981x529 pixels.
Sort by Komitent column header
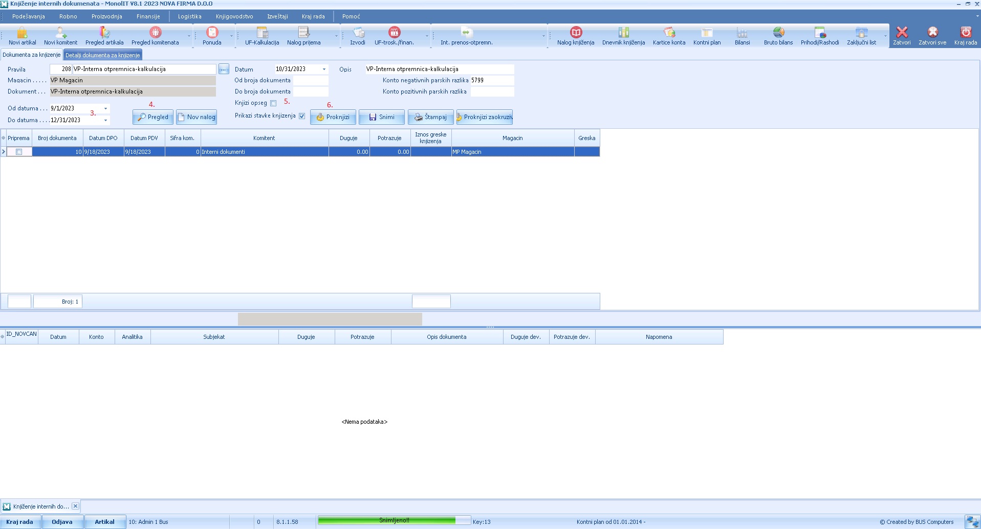tap(265, 138)
